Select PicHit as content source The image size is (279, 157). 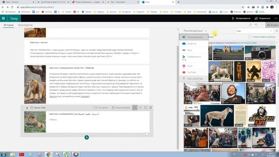tap(194, 66)
